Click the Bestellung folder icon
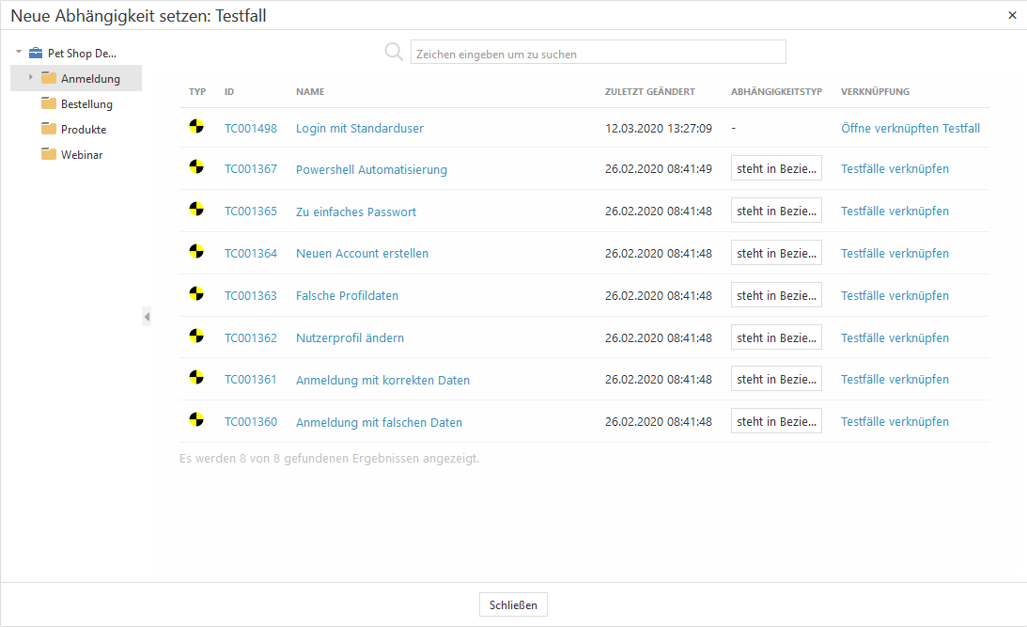This screenshot has width=1027, height=627. coord(49,103)
